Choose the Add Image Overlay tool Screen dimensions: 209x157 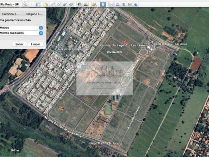65,4
